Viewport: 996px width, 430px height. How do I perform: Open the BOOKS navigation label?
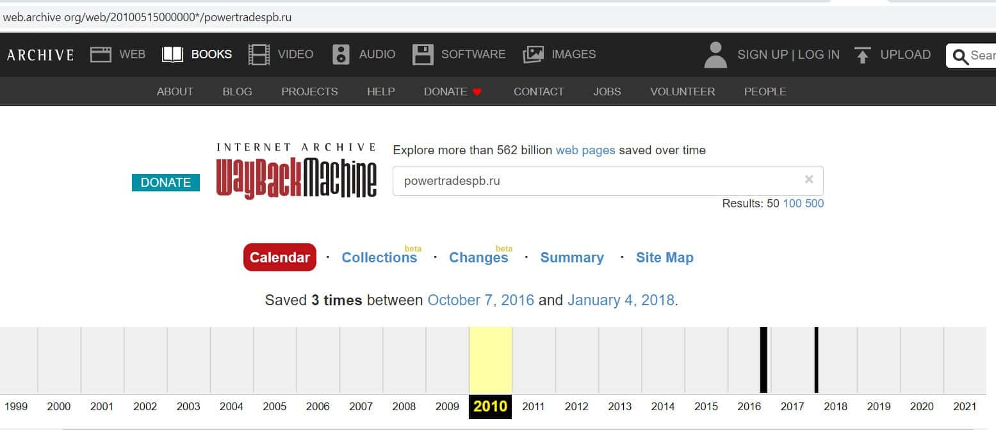(211, 54)
